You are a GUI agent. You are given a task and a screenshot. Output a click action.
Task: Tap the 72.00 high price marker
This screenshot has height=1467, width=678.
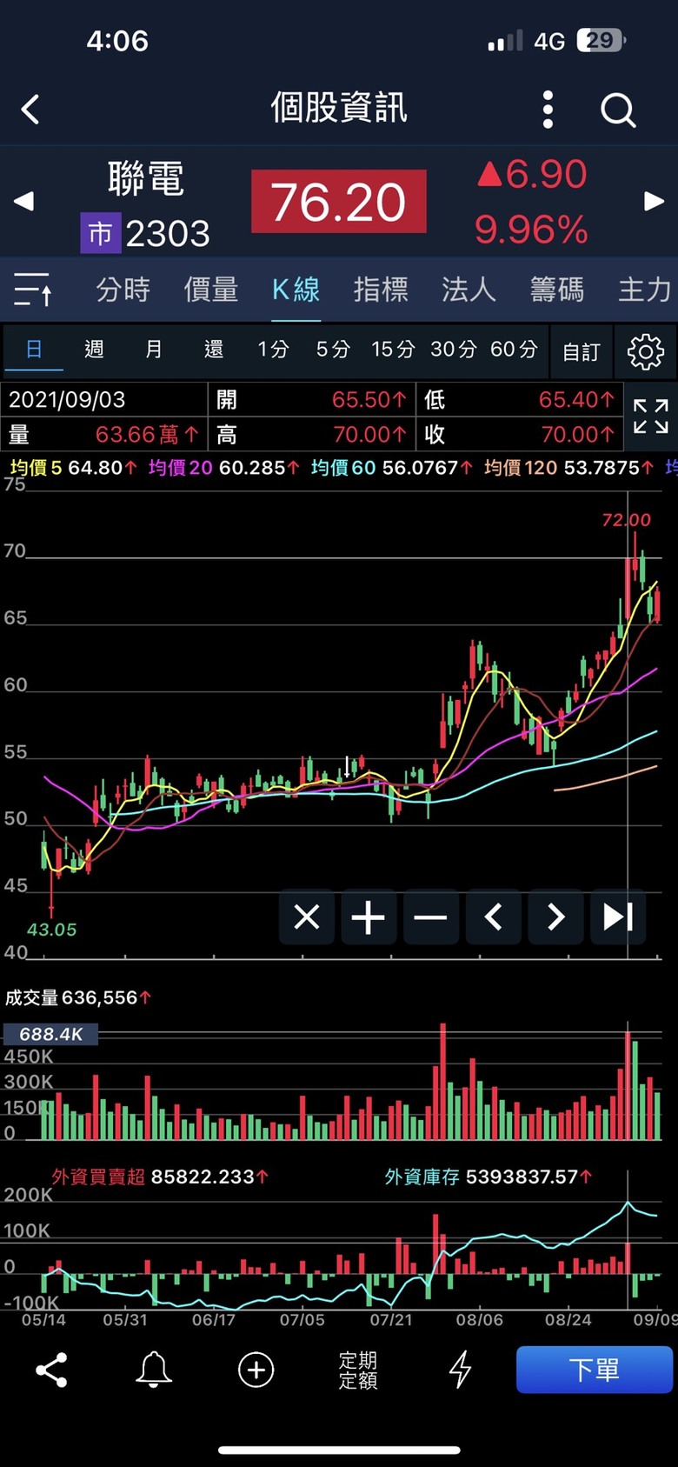[627, 520]
